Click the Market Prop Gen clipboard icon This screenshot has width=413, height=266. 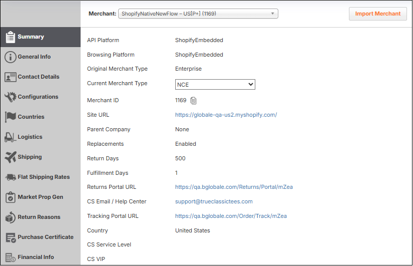(x=11, y=197)
